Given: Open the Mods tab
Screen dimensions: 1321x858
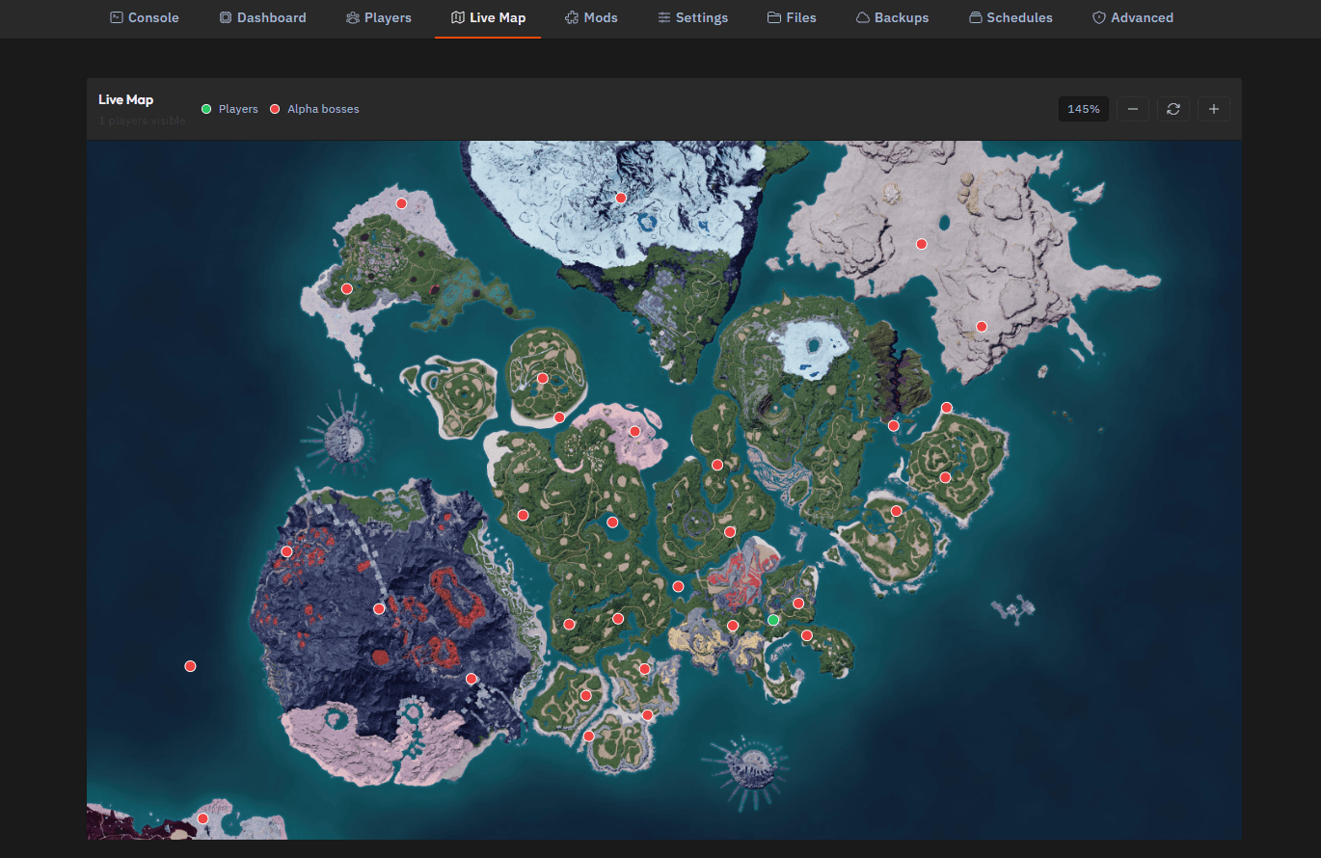Looking at the screenshot, I should point(591,17).
